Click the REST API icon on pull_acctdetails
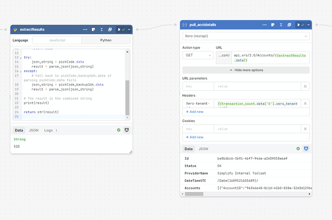 (x=185, y=25)
